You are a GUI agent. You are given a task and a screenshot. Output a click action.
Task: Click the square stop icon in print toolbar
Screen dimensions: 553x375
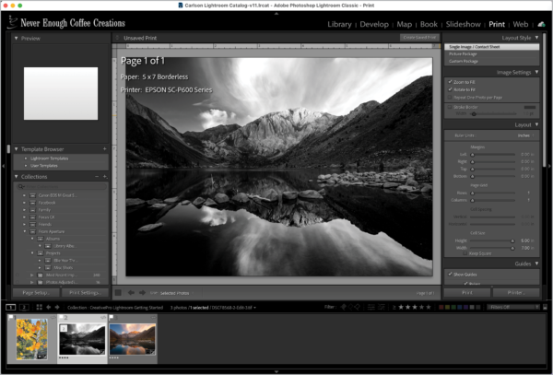click(x=118, y=293)
